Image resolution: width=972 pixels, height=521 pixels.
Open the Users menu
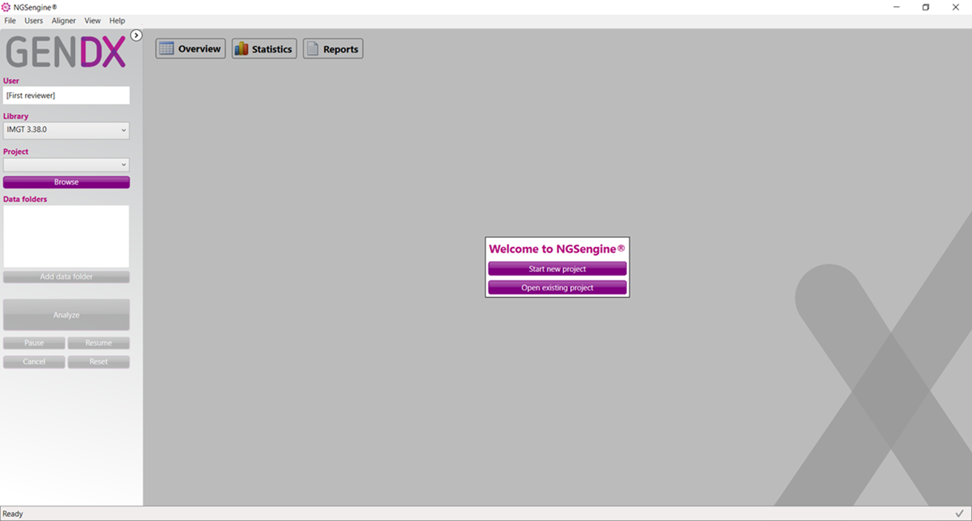(x=33, y=20)
